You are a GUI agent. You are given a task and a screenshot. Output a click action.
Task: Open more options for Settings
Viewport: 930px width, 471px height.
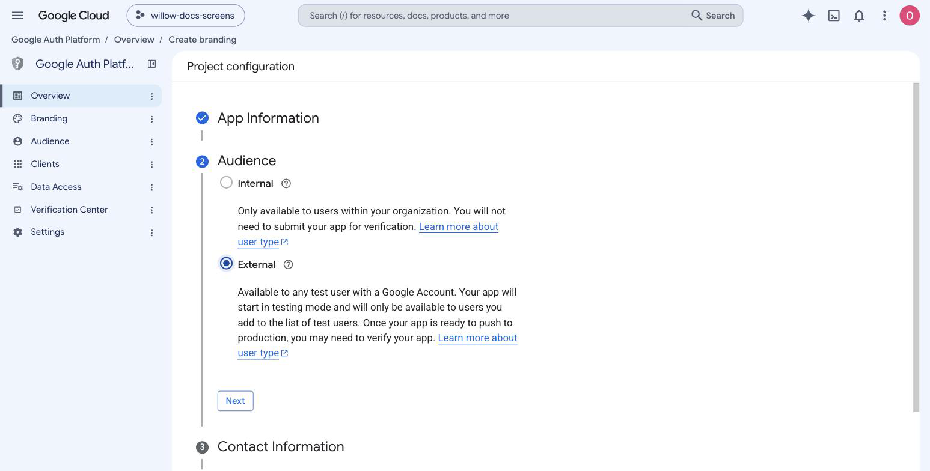pyautogui.click(x=152, y=232)
